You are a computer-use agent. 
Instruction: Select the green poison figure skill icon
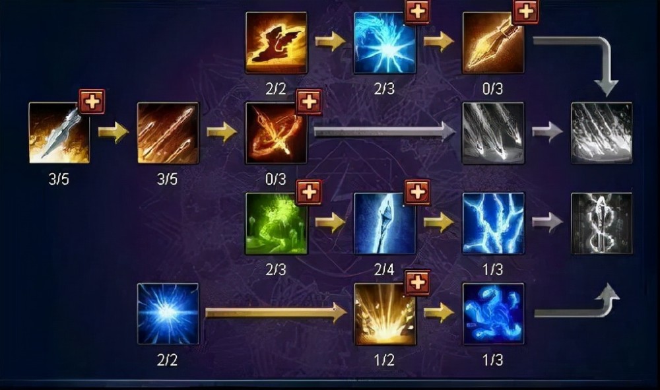tap(276, 224)
